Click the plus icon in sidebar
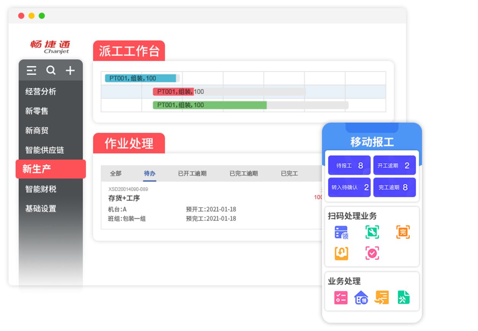This screenshot has width=478, height=331. [x=70, y=70]
